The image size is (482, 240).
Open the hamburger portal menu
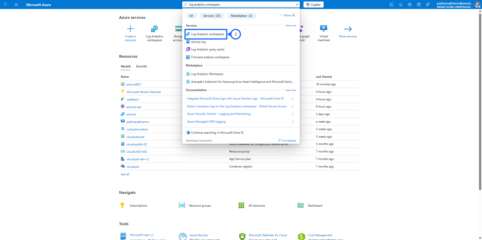click(x=16, y=5)
